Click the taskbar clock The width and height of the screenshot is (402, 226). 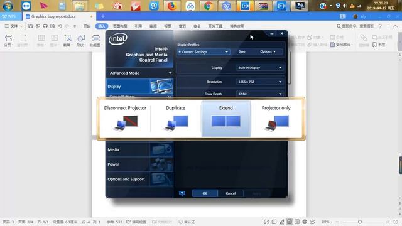[x=381, y=6]
